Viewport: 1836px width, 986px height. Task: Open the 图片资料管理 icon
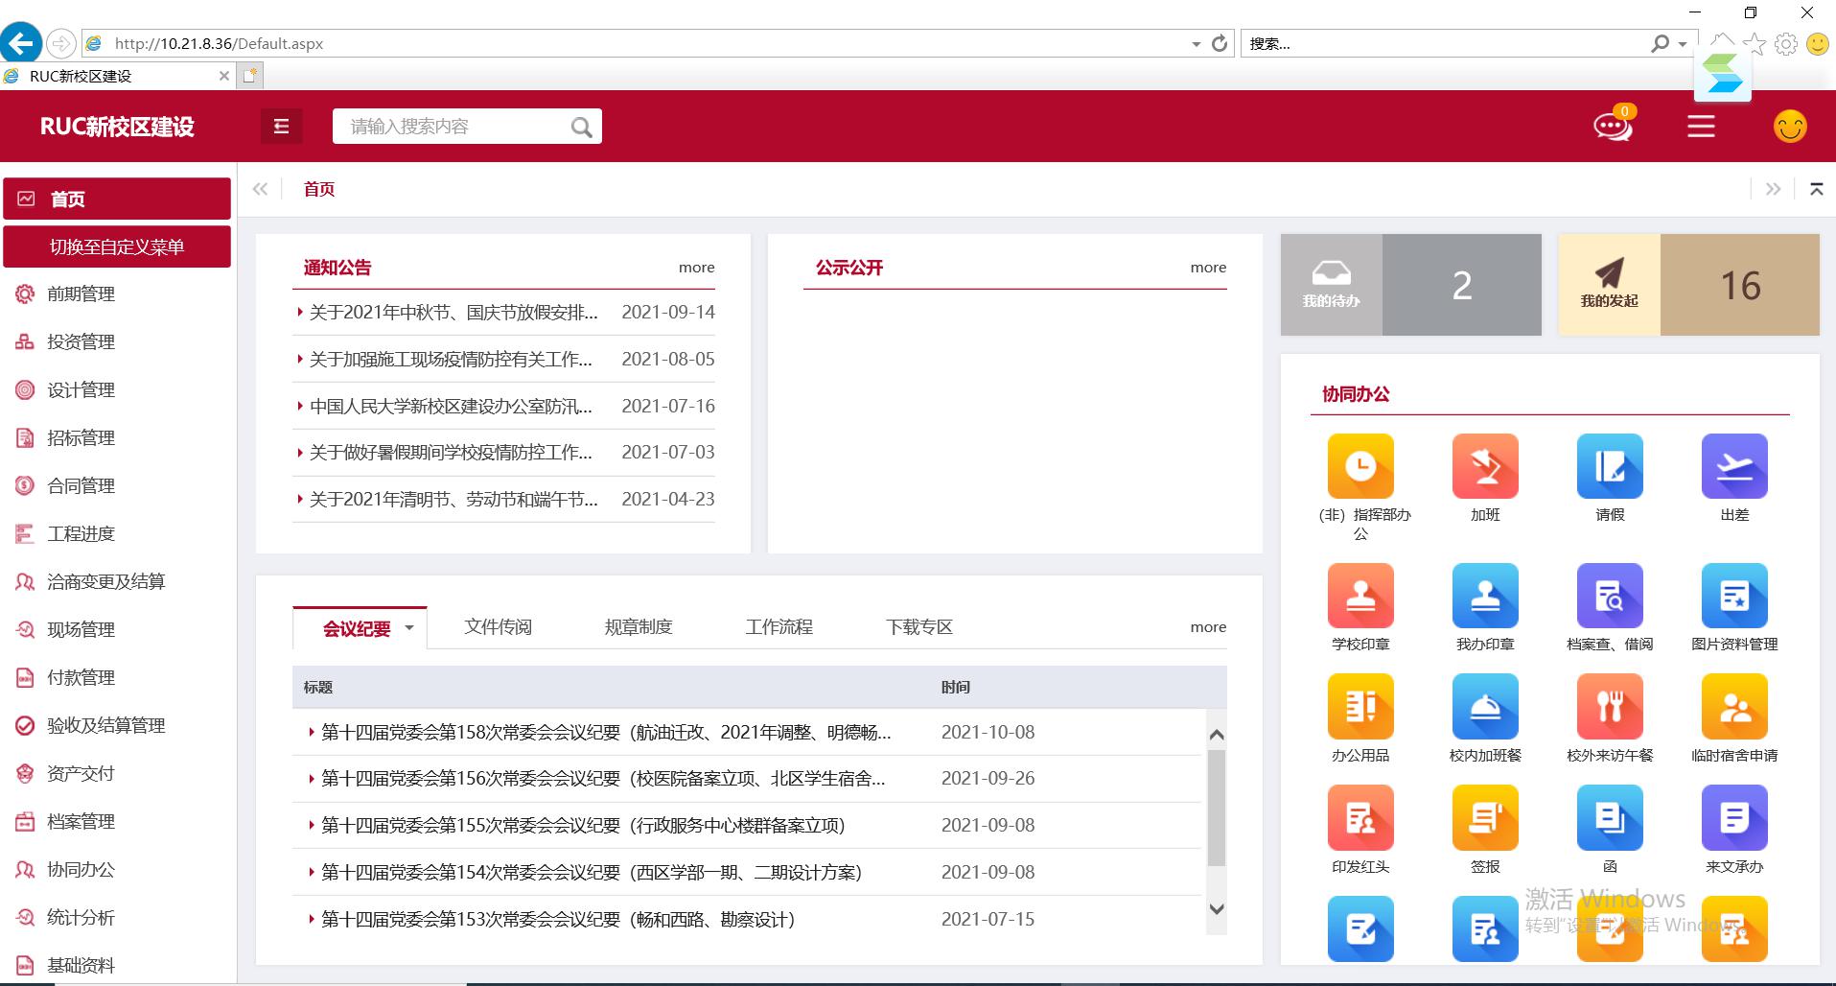(1733, 597)
